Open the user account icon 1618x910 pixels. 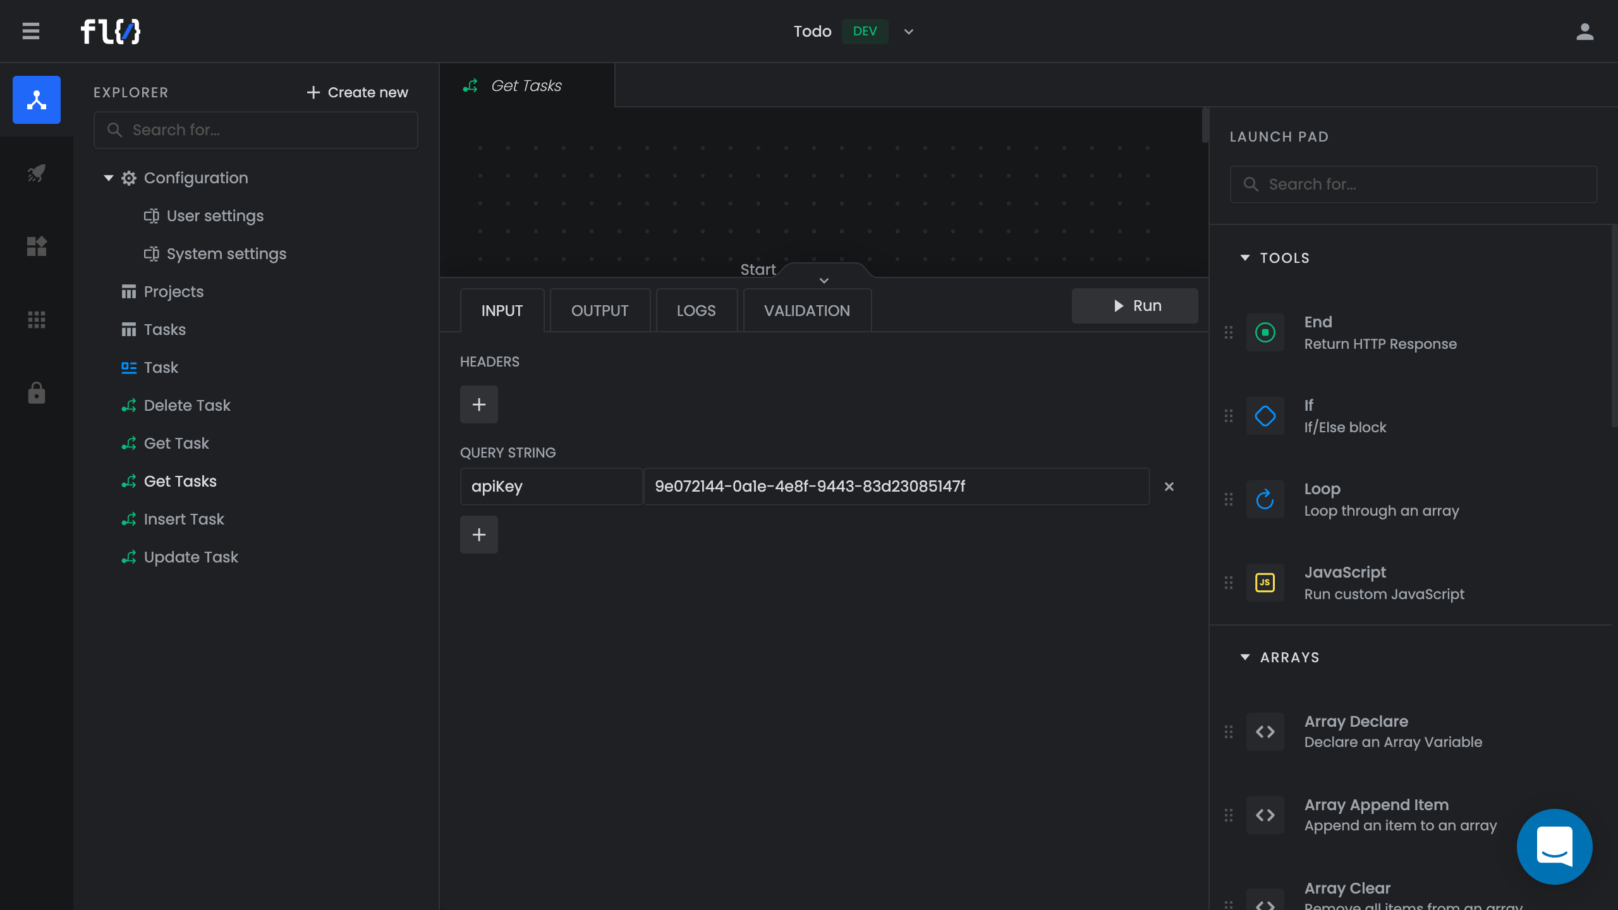click(1585, 31)
